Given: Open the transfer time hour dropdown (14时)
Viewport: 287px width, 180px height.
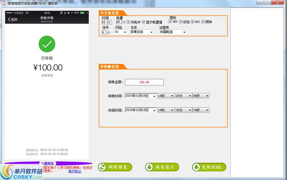Looking at the screenshot, I should [x=166, y=96].
